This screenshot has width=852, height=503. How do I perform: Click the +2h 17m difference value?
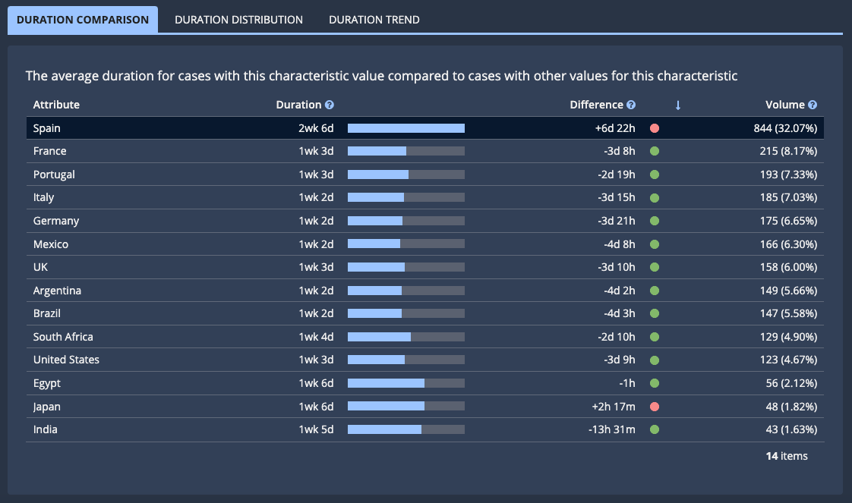coord(614,407)
